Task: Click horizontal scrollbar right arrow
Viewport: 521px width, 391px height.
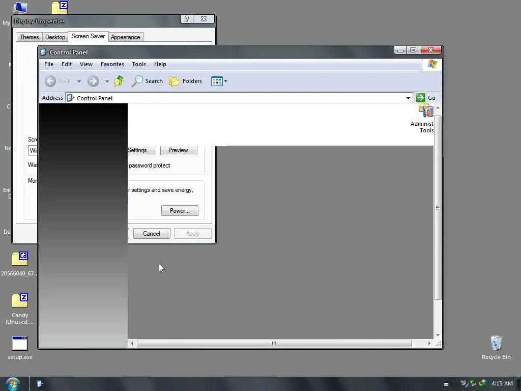Action: 429,343
